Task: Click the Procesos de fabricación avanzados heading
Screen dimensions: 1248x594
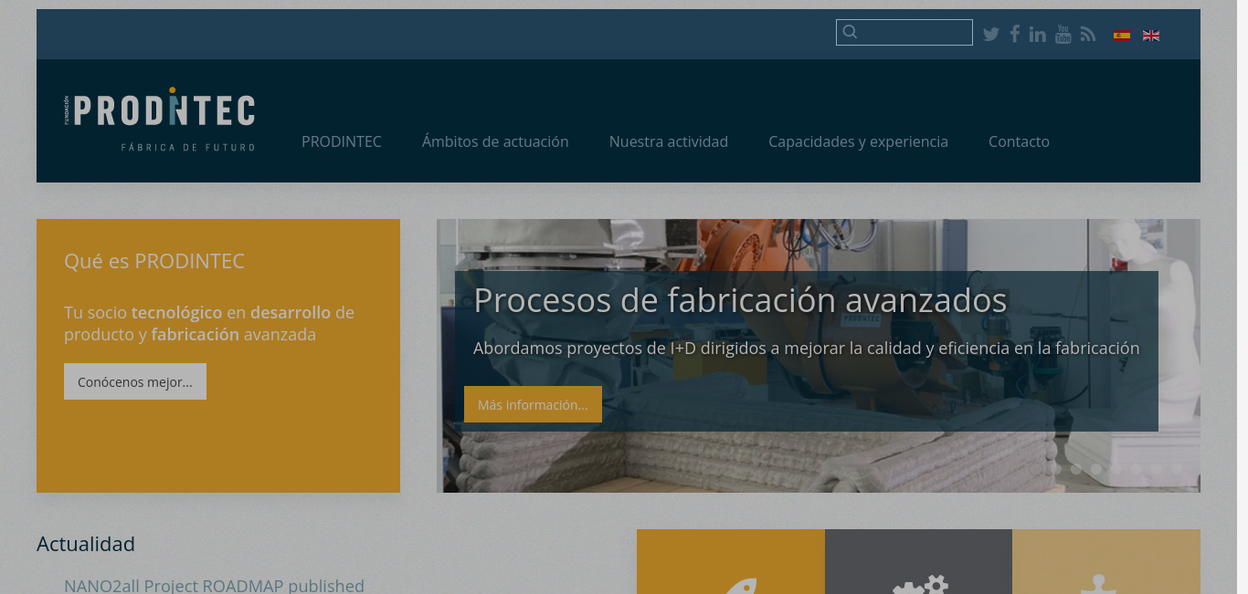Action: click(x=740, y=300)
